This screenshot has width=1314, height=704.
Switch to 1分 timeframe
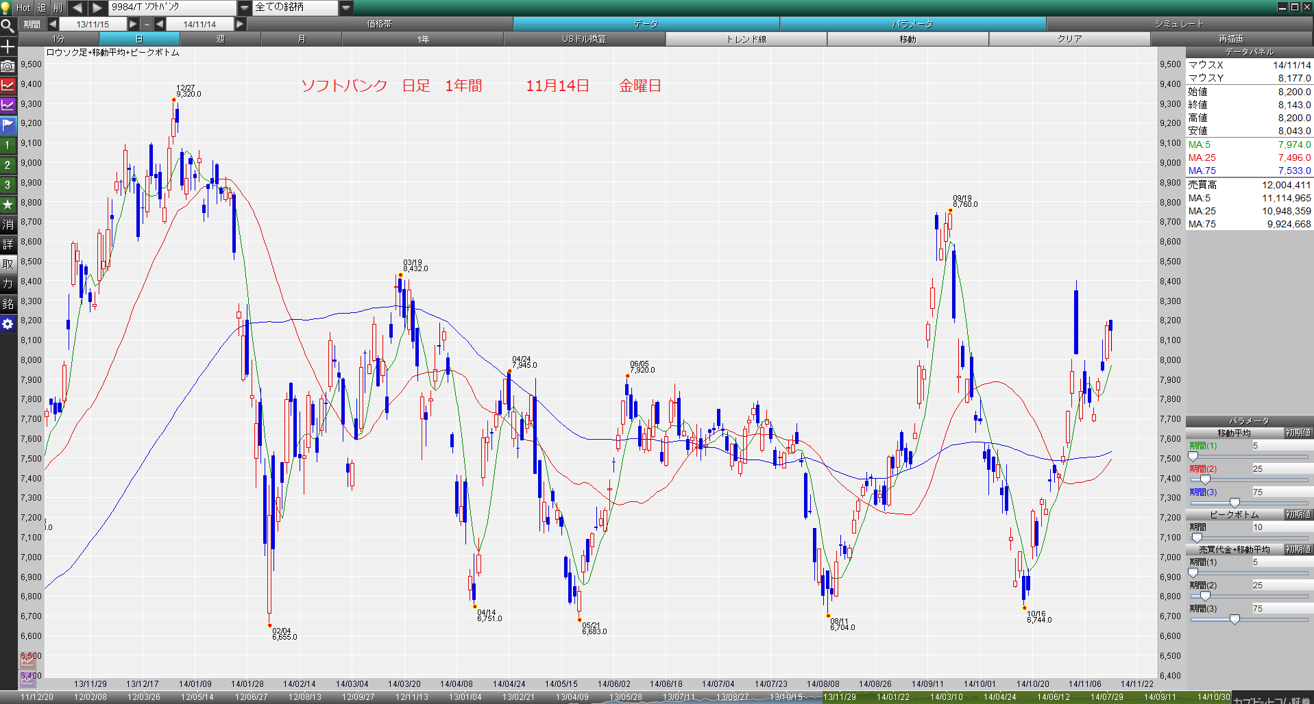tap(58, 39)
